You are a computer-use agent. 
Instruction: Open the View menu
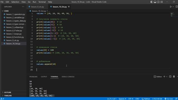(23, 2)
